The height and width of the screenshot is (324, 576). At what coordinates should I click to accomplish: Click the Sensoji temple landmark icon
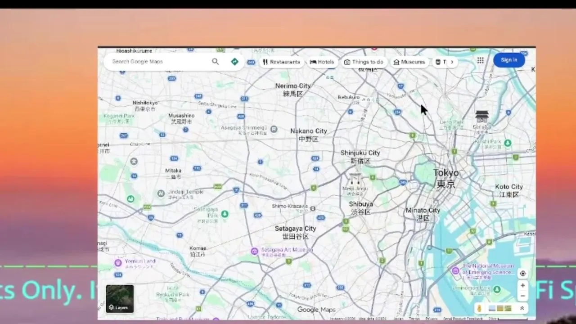click(482, 117)
